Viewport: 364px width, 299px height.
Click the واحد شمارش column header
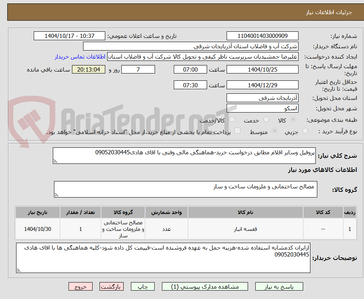click(x=166, y=212)
